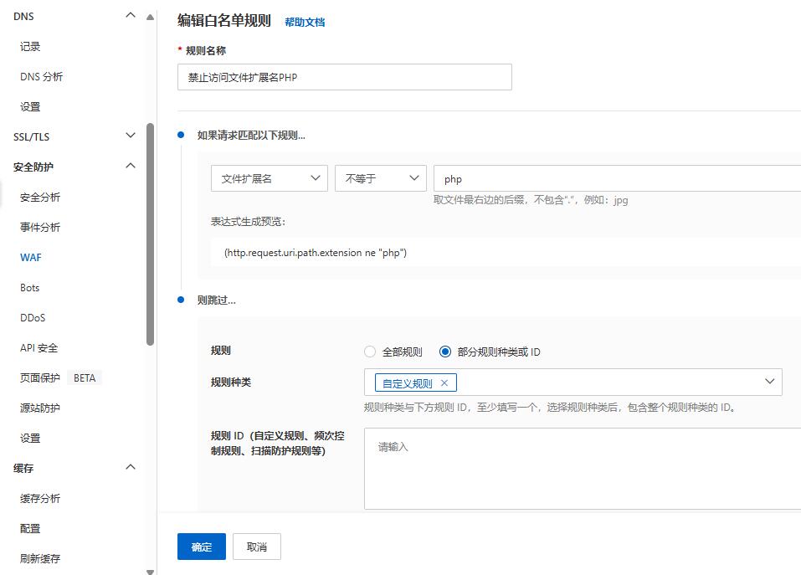Go to 刷新缓存 in sidebar
The image size is (801, 575).
[39, 558]
